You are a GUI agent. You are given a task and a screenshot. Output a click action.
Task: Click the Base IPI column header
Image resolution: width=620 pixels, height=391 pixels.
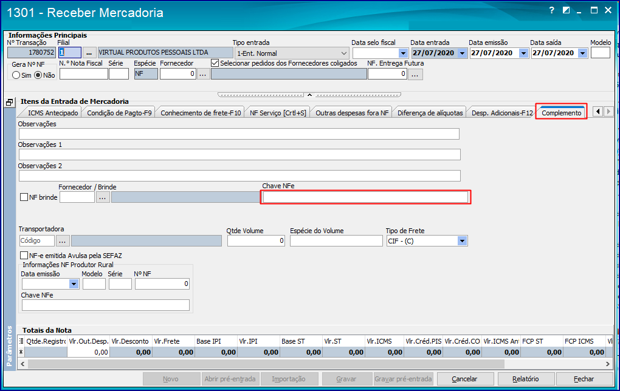click(216, 341)
